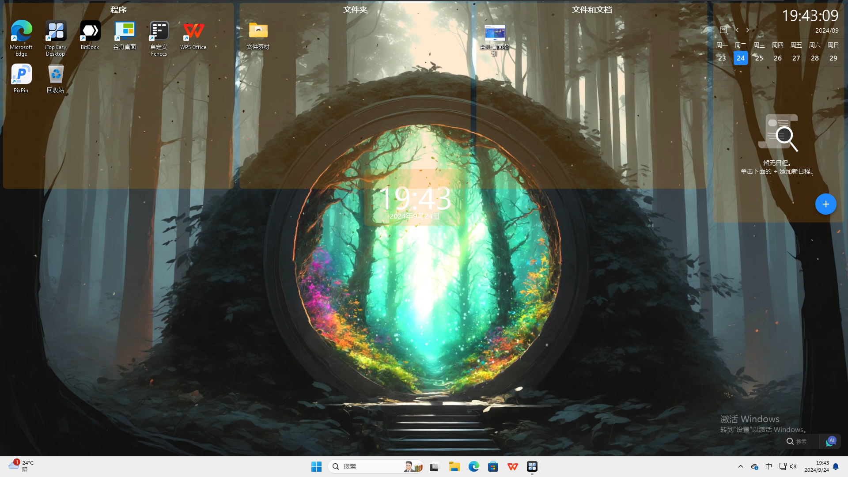Open the taskbar weather widget
The image size is (848, 477).
(x=21, y=466)
